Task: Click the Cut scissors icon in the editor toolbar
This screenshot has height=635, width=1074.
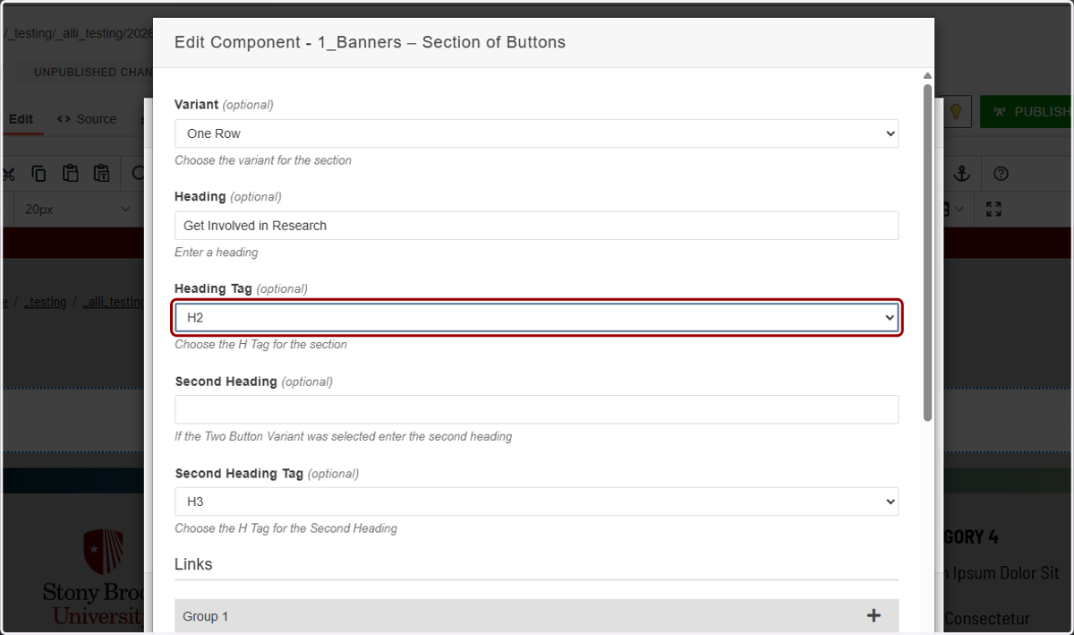Action: click(x=8, y=174)
